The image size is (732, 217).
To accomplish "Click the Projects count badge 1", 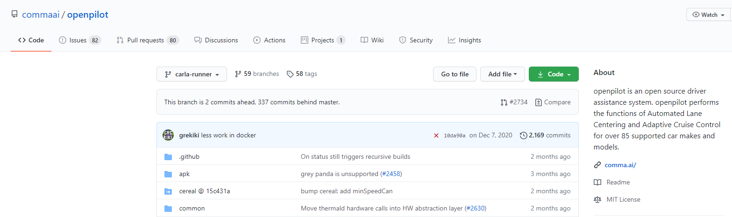I will 341,40.
